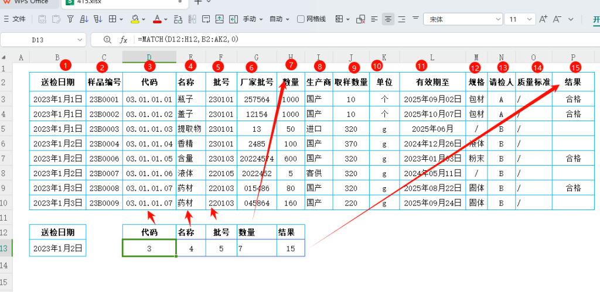Click cell 045864
Viewport: 600px width, 292px height.
[257, 203]
